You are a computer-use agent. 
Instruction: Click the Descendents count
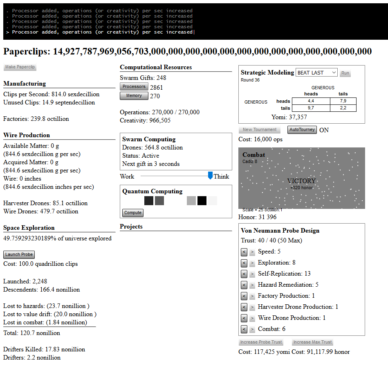[x=42, y=290]
